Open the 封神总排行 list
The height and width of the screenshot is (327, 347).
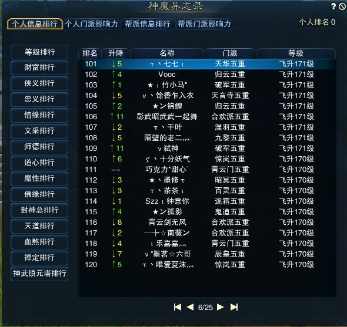tap(39, 210)
